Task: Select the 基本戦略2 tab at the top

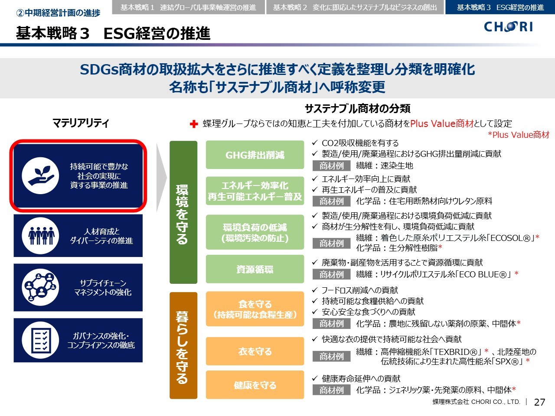Action: [x=355, y=7]
